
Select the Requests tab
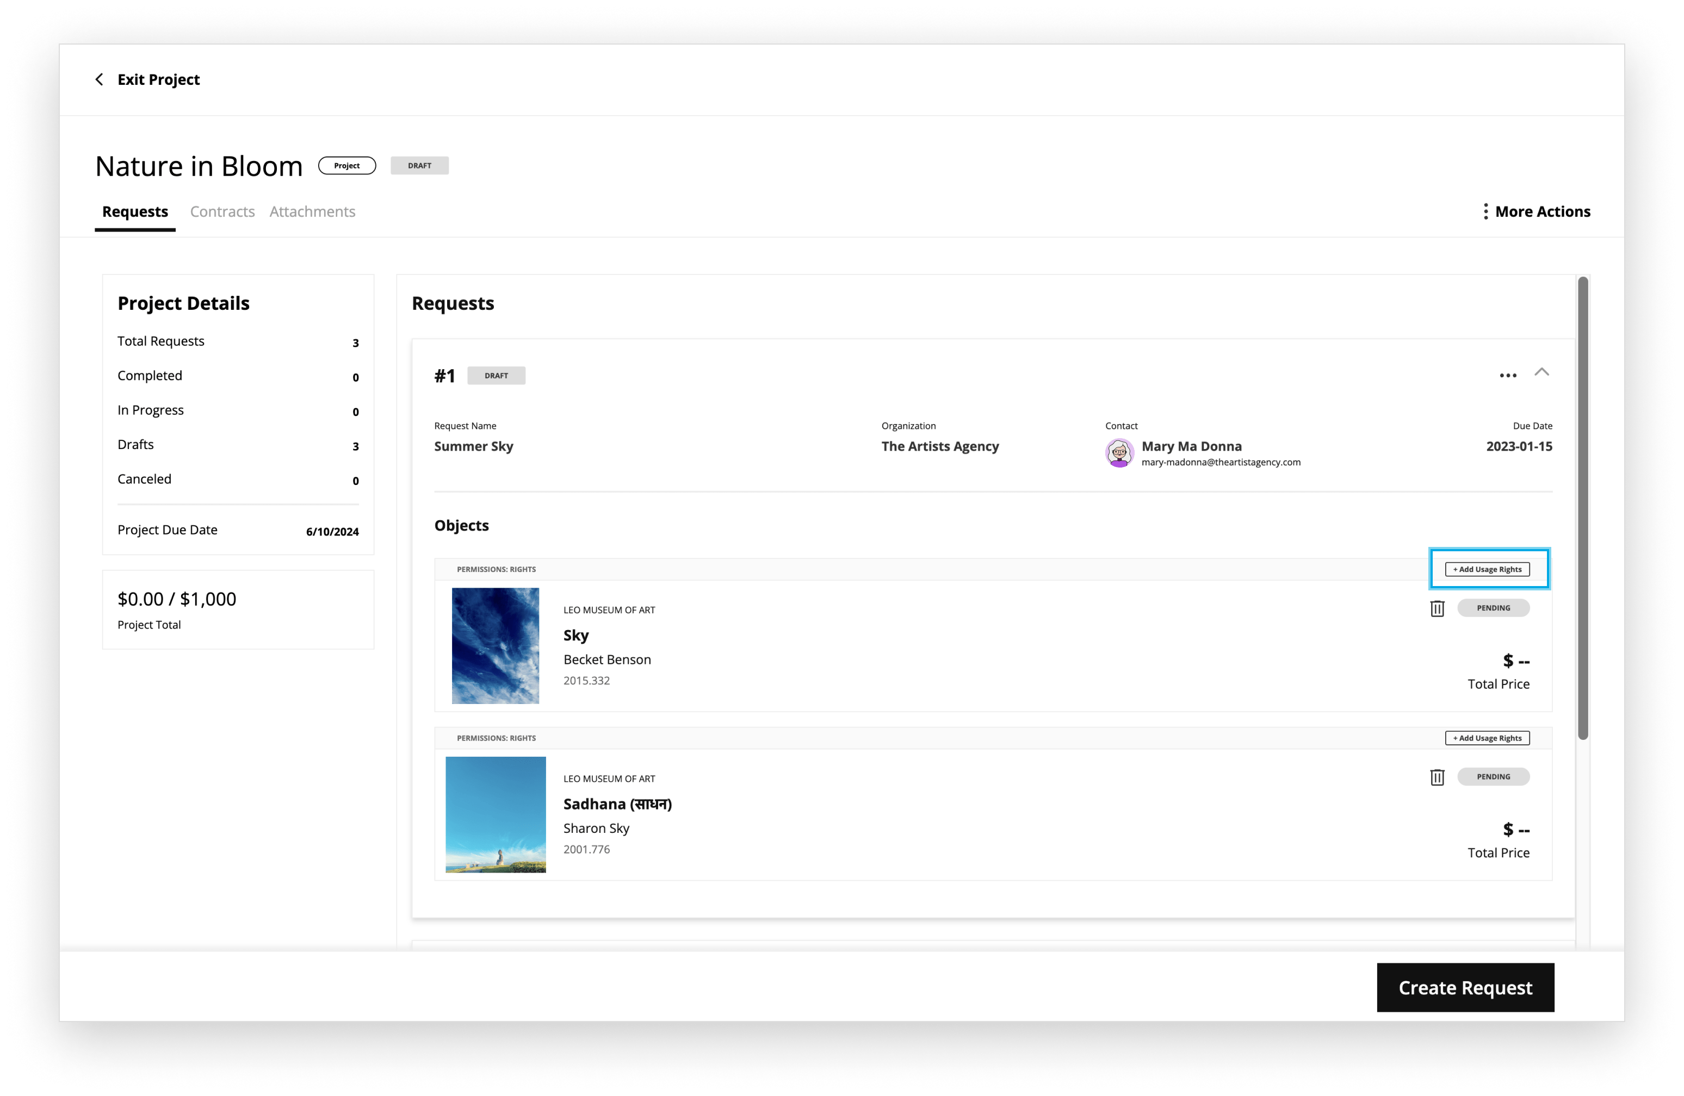[135, 211]
